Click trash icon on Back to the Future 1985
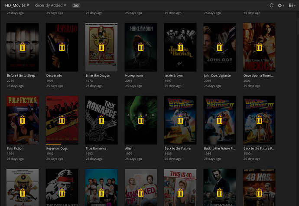Screen dimensions: 299x206 coord(180,120)
